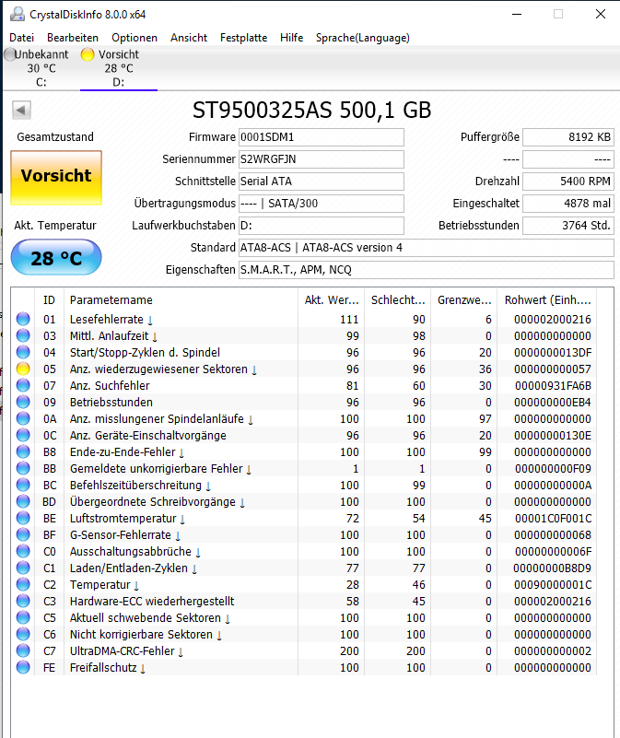Click the status orb for UltraDMA-CRC-Fehler row
Viewport: 620px width, 738px height.
pos(23,650)
